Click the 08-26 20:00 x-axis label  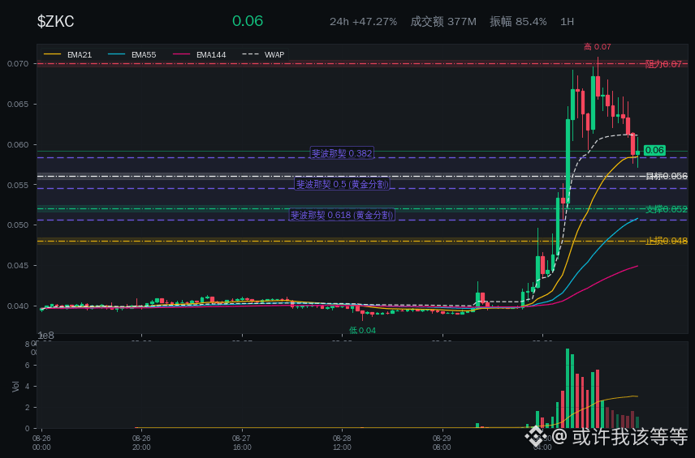(141, 443)
